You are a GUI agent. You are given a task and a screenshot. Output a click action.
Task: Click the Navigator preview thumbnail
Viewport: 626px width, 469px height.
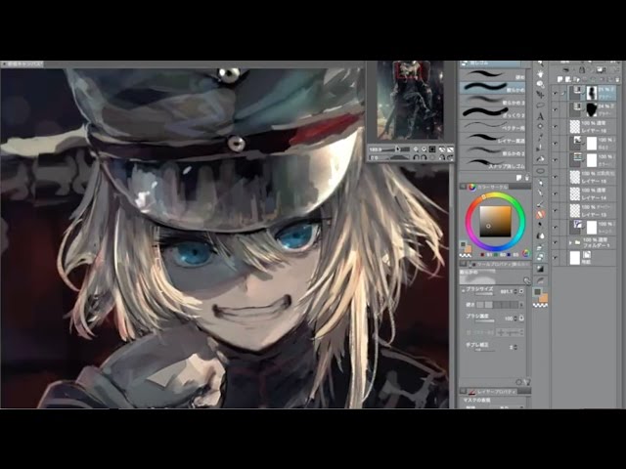pyautogui.click(x=410, y=100)
